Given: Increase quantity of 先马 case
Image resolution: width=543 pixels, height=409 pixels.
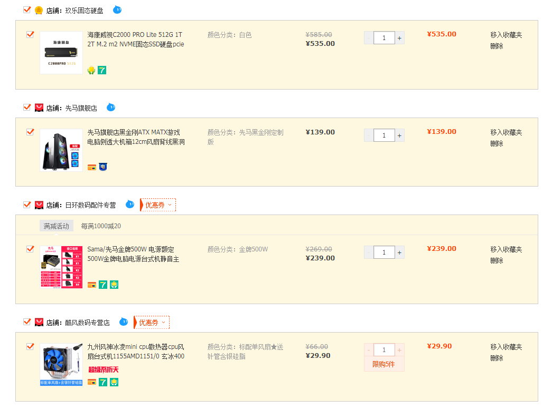Looking at the screenshot, I should (x=400, y=135).
